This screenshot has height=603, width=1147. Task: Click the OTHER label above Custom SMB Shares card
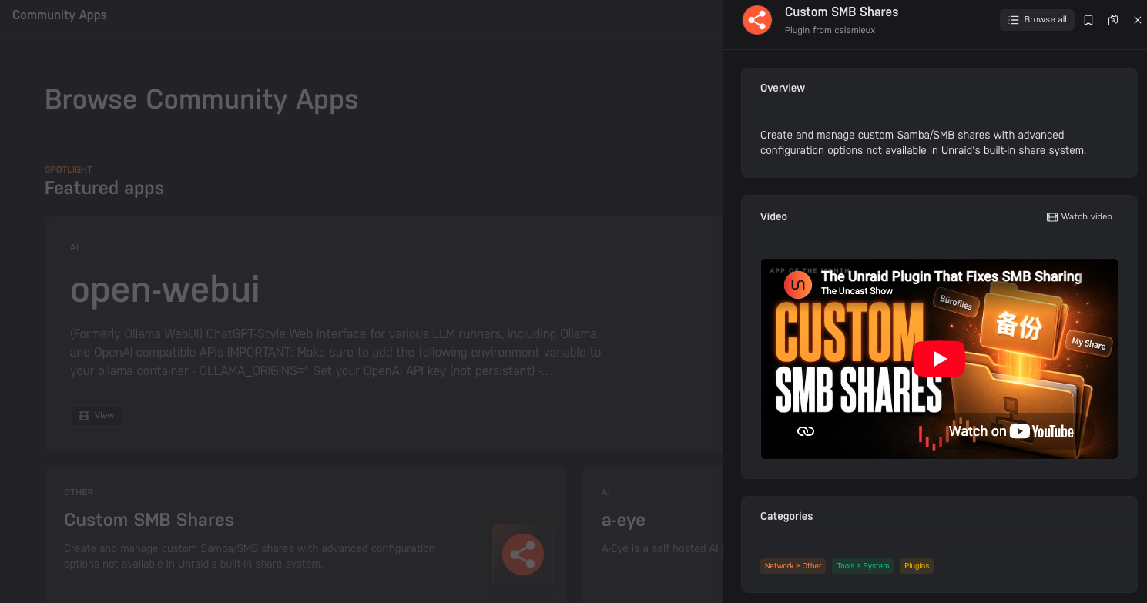pyautogui.click(x=79, y=492)
